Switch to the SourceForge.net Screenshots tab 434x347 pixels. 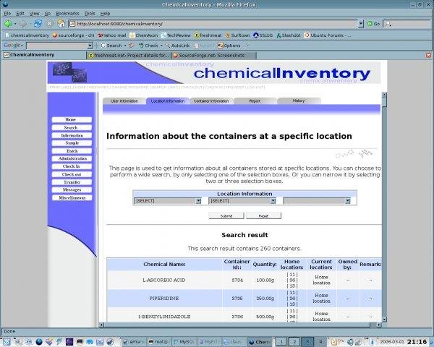coord(213,56)
